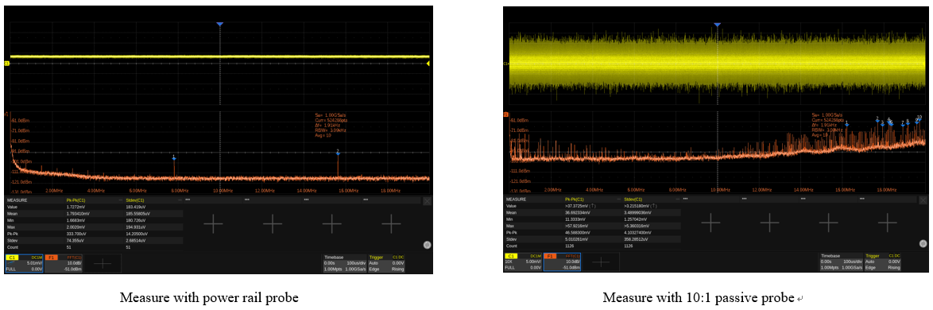Add new channel via plus box, passive probe screenshot
The height and width of the screenshot is (310, 933).
(601, 262)
